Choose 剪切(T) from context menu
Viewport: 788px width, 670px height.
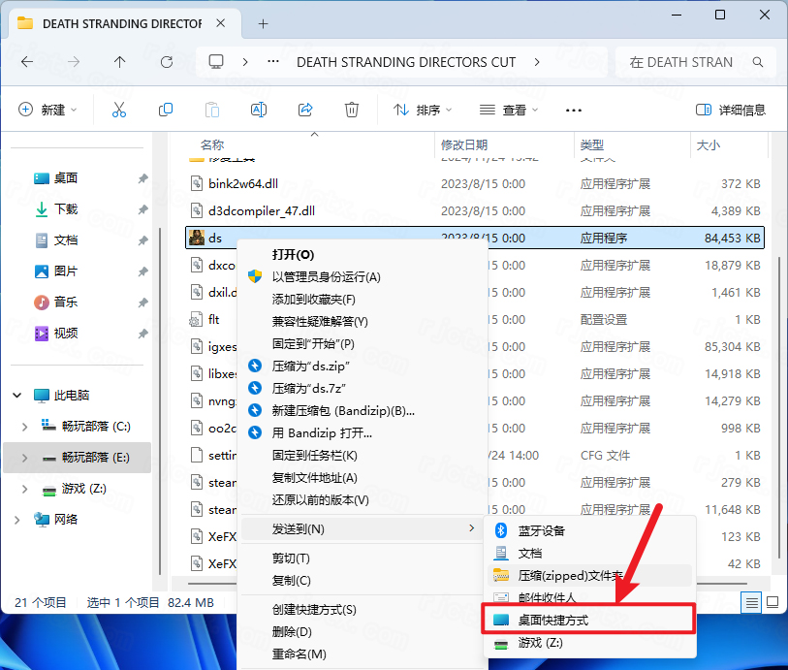(x=362, y=558)
